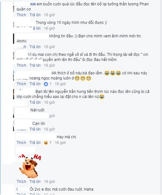
Task: Click the avatar beside the 'Cạn lời' comment
Action: (14, 126)
